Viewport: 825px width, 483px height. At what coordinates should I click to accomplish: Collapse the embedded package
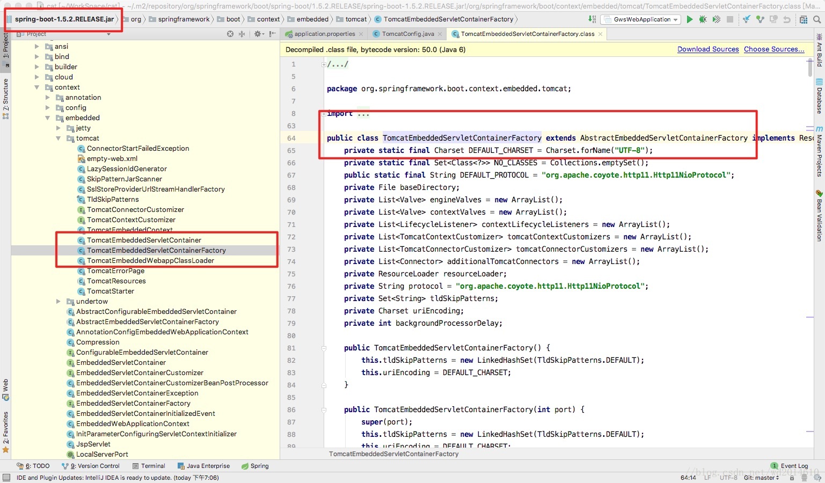point(48,118)
